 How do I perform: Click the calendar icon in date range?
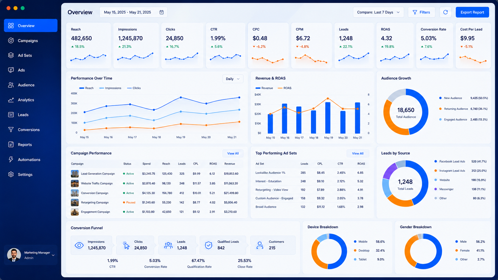coord(161,12)
